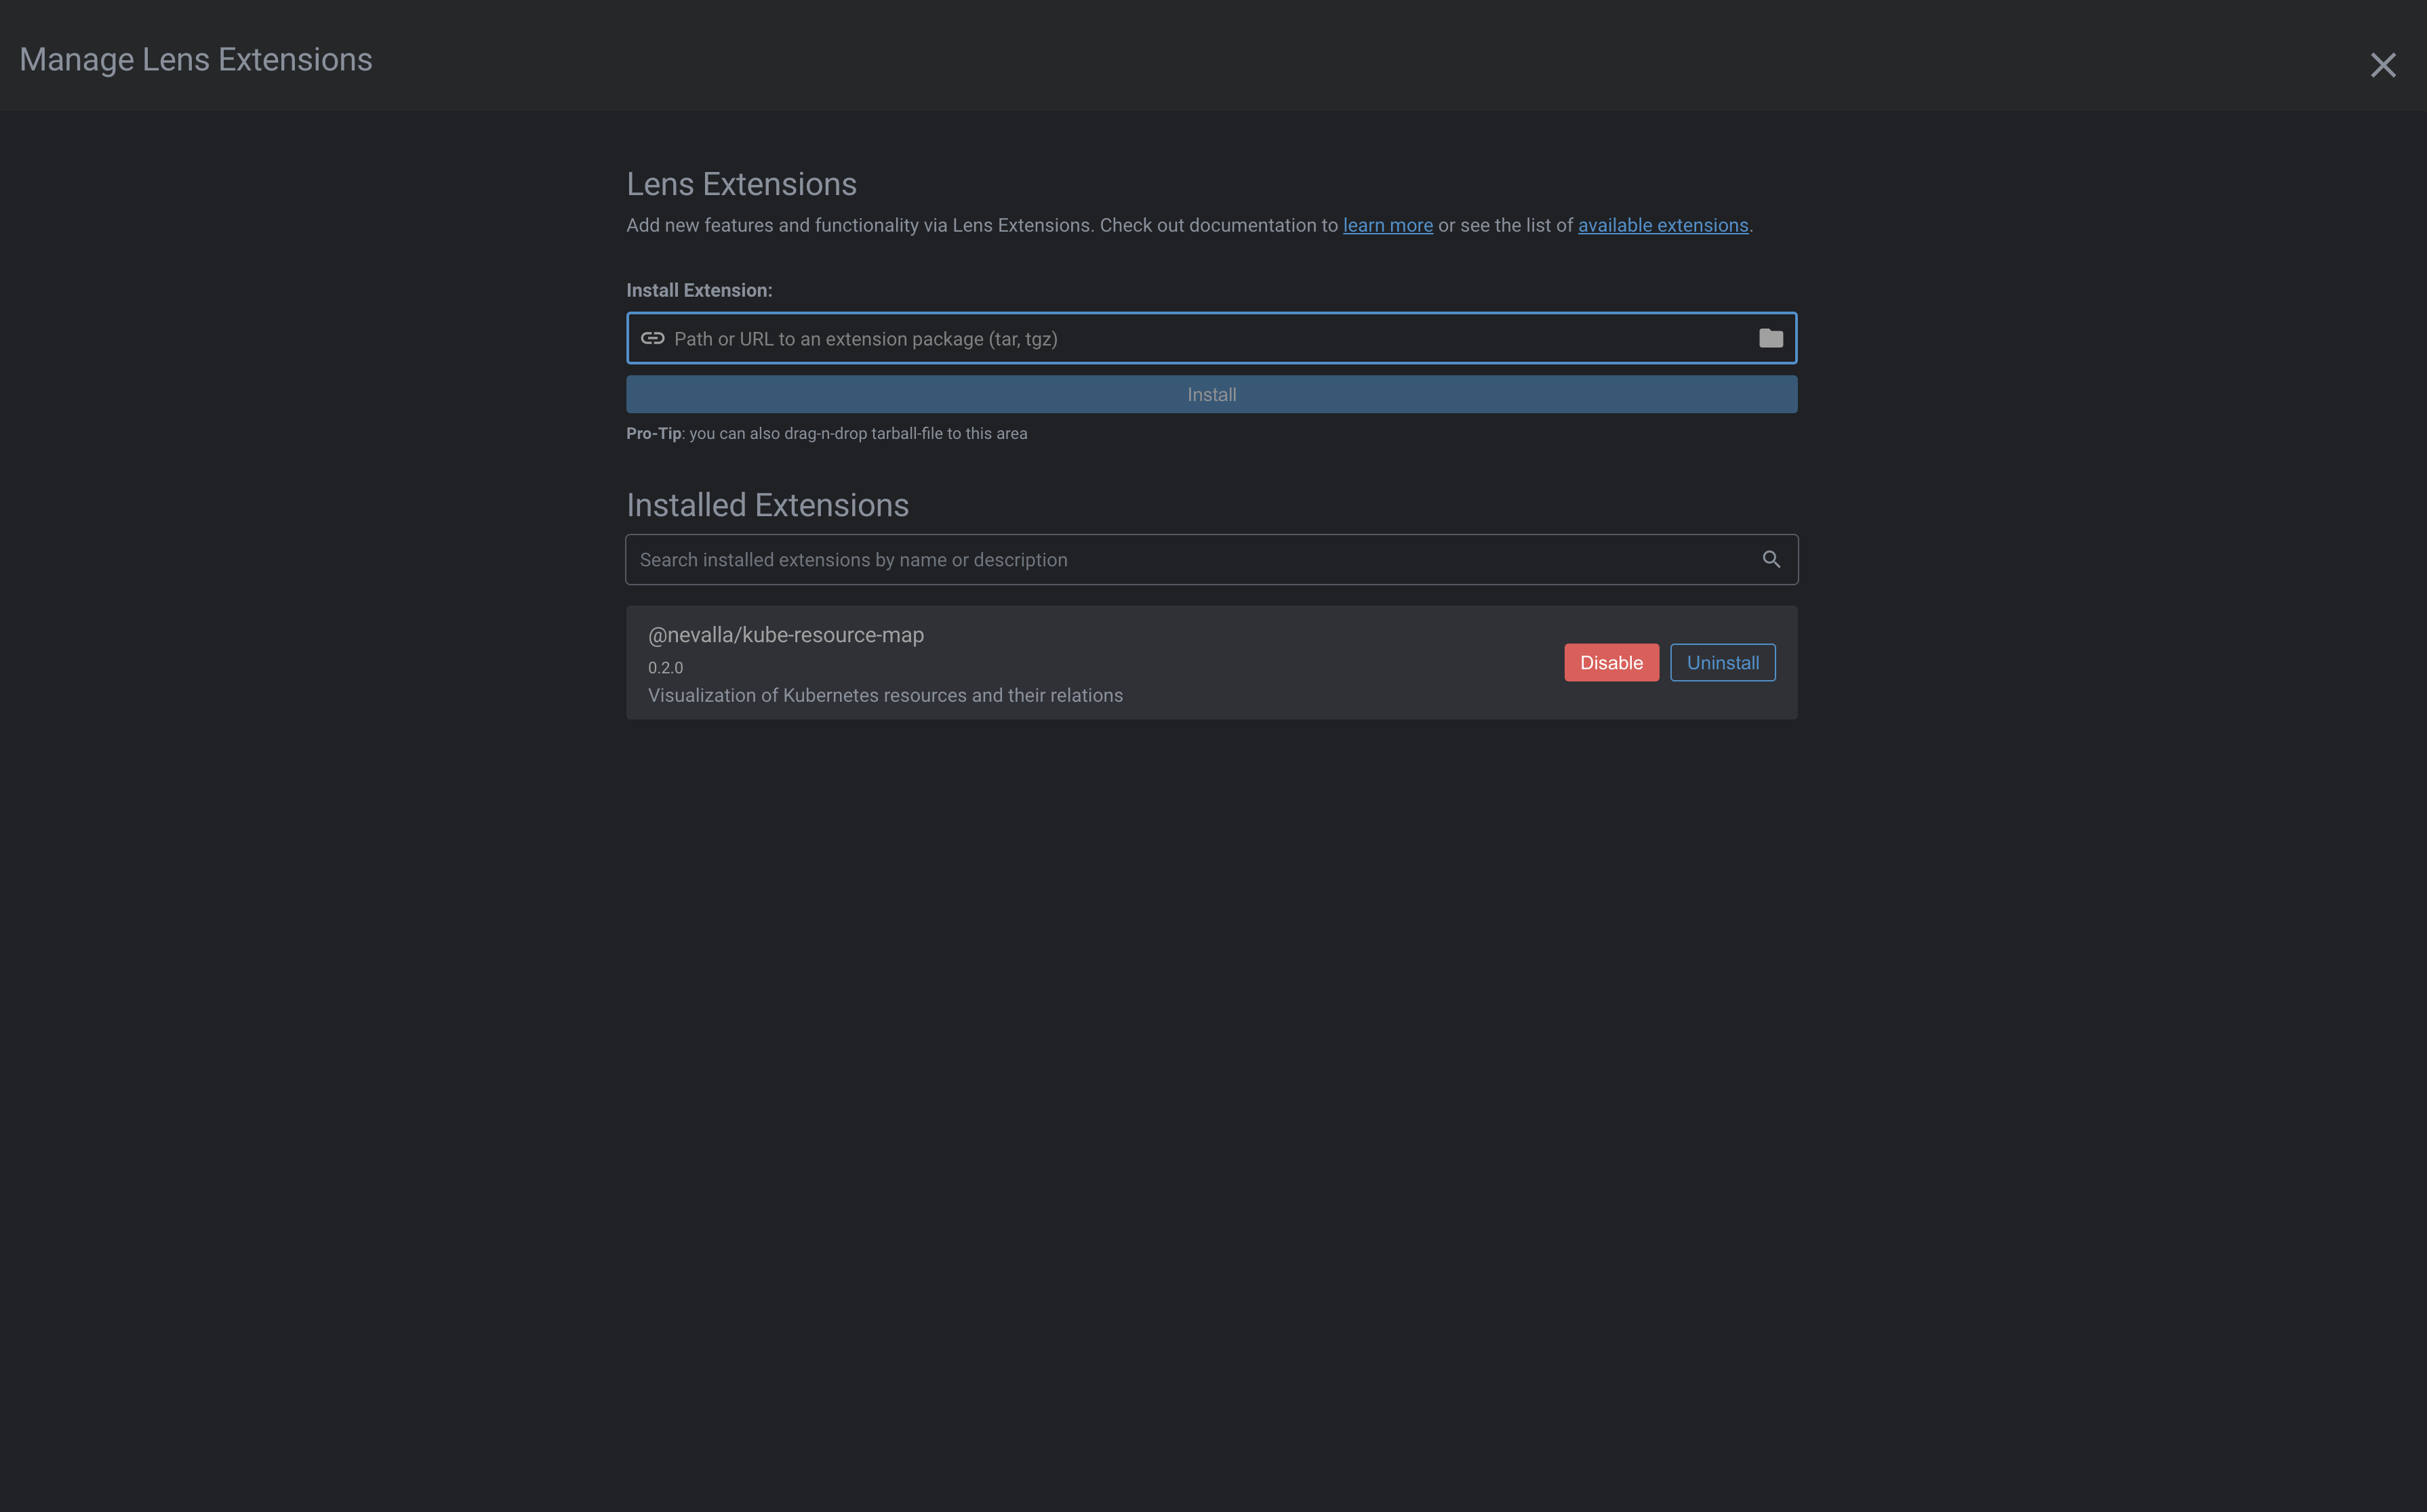Focus the installed extensions search box
Screen dimensions: 2427x1512
(x=1211, y=560)
